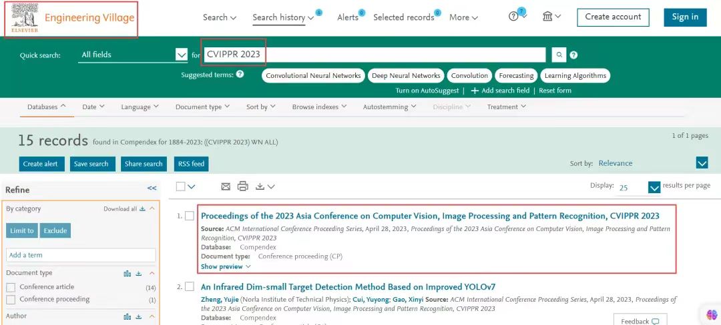This screenshot has width=721, height=325.
Task: Open the Document type filter in the search bar
Action: [202, 107]
